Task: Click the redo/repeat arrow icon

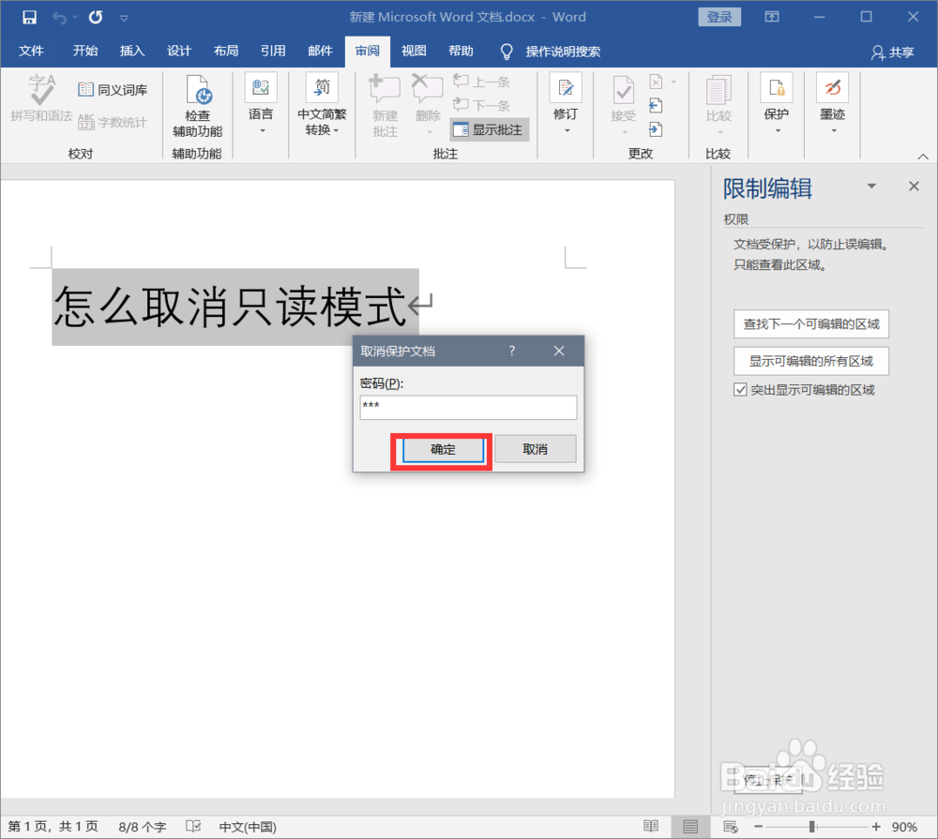Action: 95,17
